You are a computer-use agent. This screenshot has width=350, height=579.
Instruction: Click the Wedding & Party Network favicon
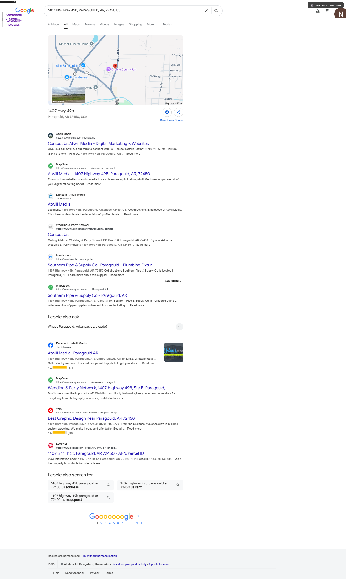(51, 227)
